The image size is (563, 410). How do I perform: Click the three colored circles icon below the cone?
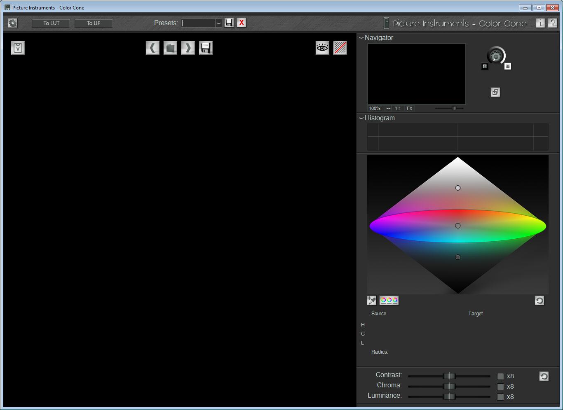click(389, 301)
